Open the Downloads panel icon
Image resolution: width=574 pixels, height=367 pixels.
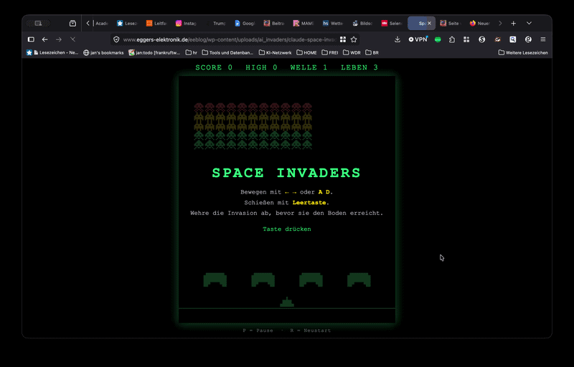click(x=397, y=39)
